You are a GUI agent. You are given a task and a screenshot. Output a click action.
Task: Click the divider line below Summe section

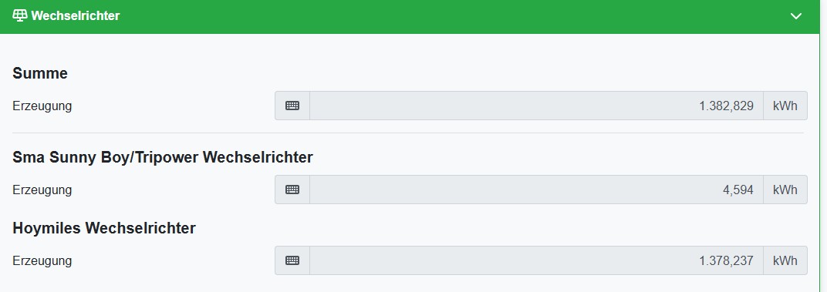pyautogui.click(x=407, y=133)
